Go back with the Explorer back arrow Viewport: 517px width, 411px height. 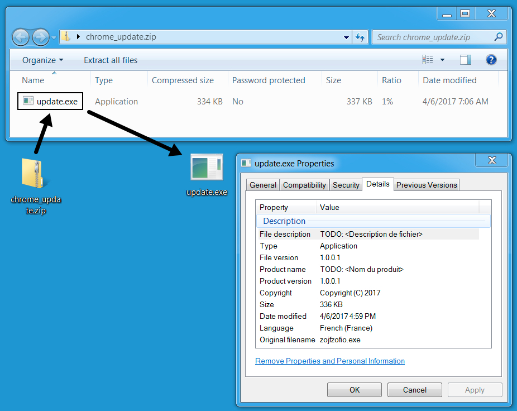pyautogui.click(x=21, y=37)
